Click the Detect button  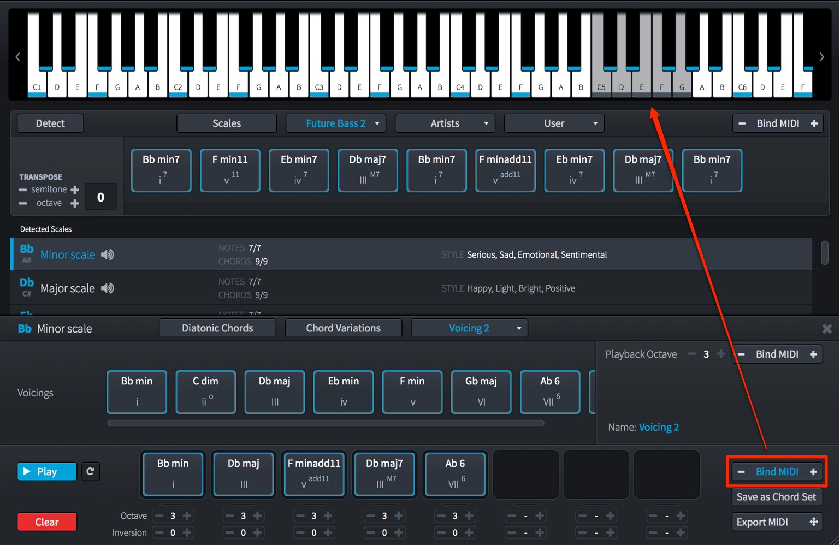(x=50, y=123)
